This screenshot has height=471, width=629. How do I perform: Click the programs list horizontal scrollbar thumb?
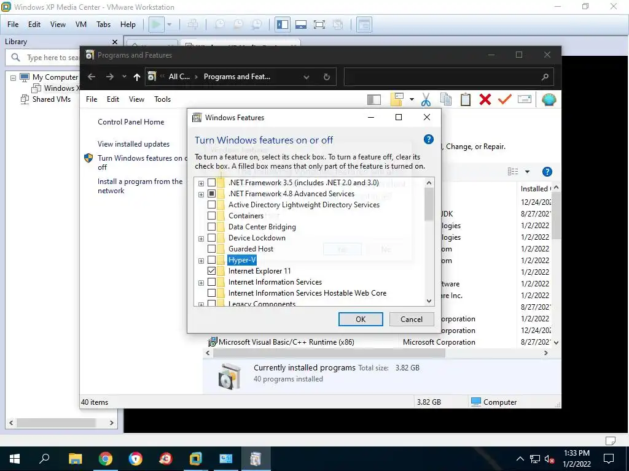tap(329, 353)
